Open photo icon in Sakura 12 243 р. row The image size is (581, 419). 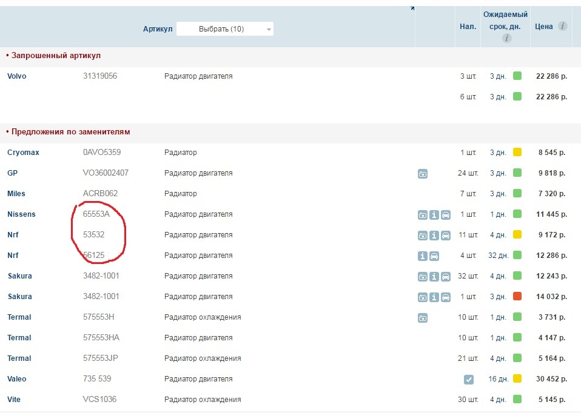point(423,277)
